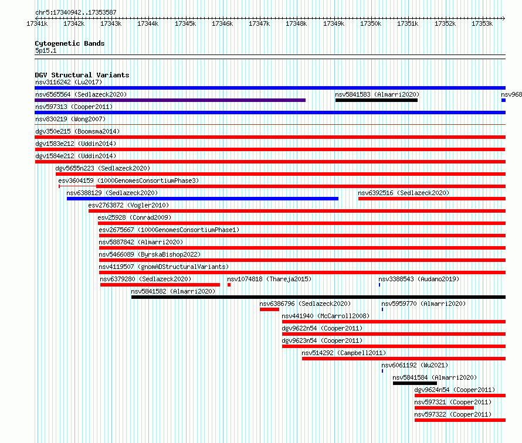Click the red bar under nsv6379280
522x443 pixels.
click(x=160, y=285)
